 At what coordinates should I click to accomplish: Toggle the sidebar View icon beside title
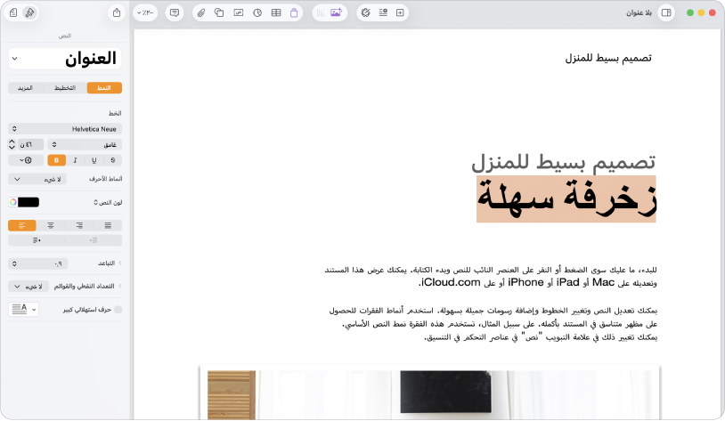(x=666, y=13)
